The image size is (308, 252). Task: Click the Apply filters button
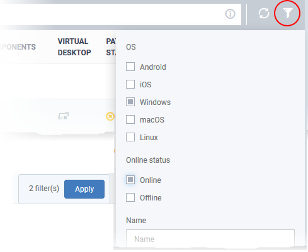[84, 189]
